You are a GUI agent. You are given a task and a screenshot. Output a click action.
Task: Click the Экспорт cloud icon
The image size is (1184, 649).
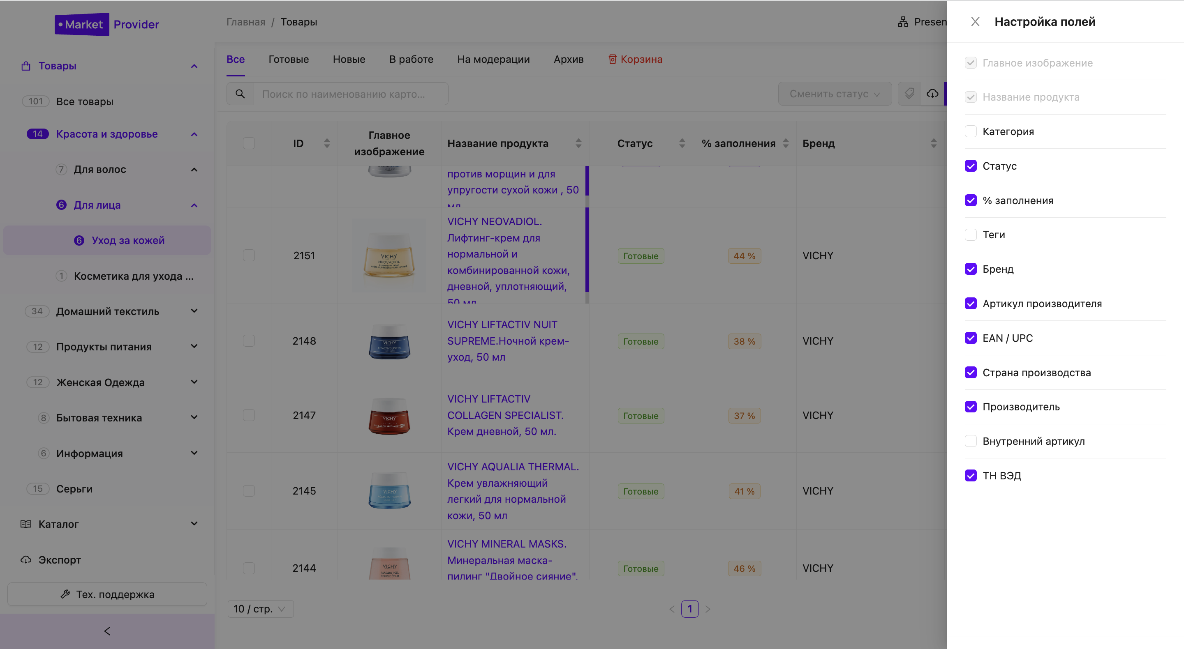(26, 559)
